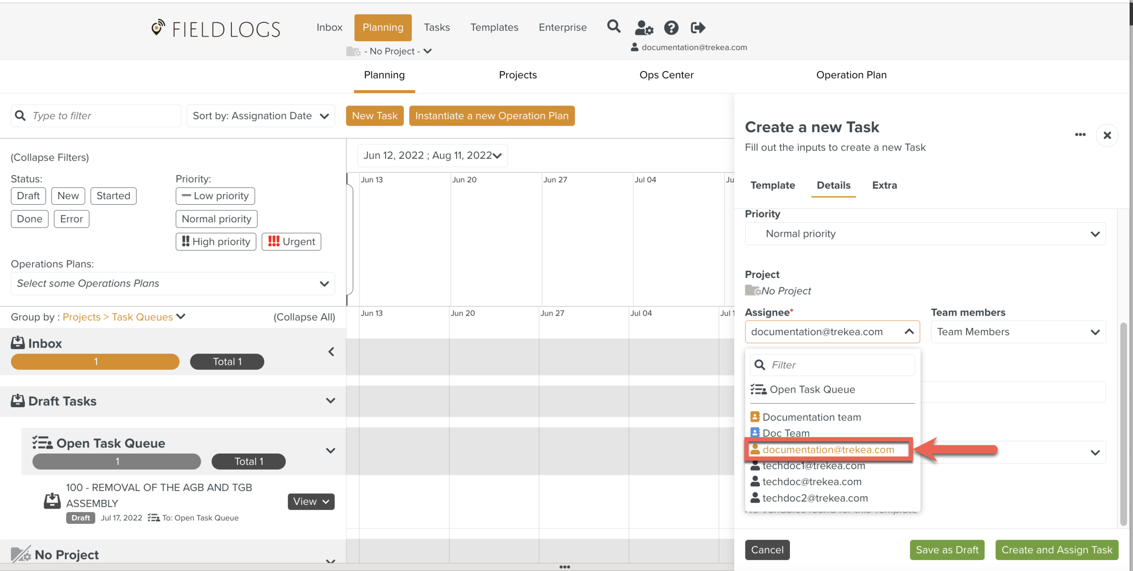This screenshot has height=571, width=1133.
Task: Click the Open Task Queue list icon
Action: pos(42,442)
